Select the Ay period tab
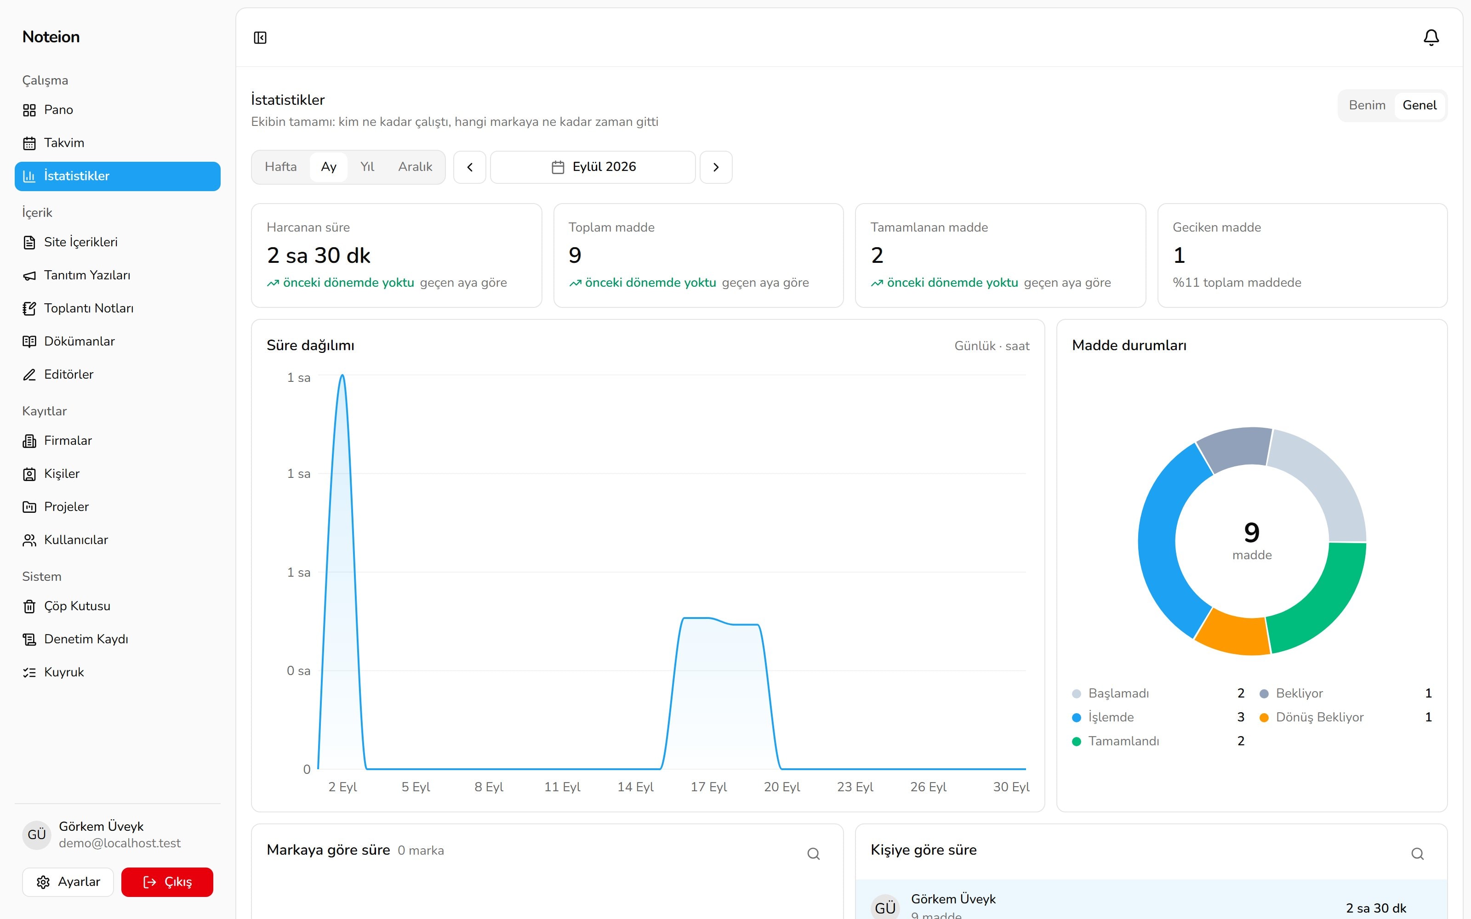This screenshot has width=1471, height=919. tap(329, 167)
